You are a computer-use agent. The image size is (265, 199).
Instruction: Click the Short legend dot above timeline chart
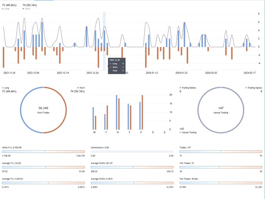point(23,8)
